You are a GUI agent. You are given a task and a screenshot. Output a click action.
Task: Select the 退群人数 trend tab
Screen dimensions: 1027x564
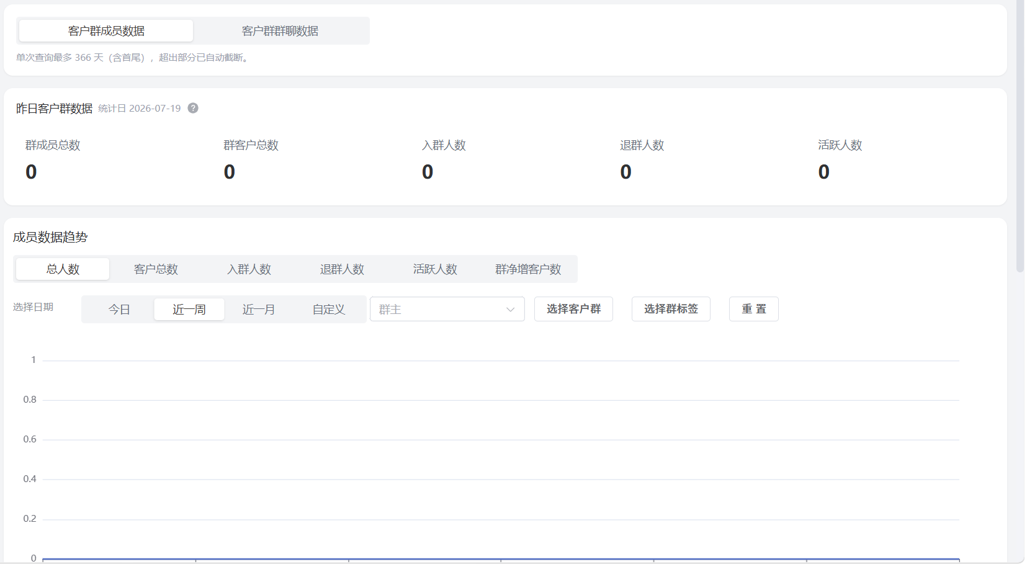[342, 269]
